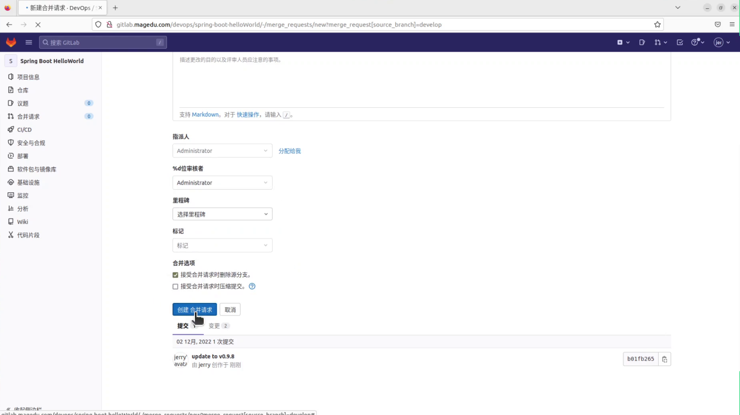The width and height of the screenshot is (740, 415).
Task: Expand the reviewer Administrator dropdown
Action: 222,183
